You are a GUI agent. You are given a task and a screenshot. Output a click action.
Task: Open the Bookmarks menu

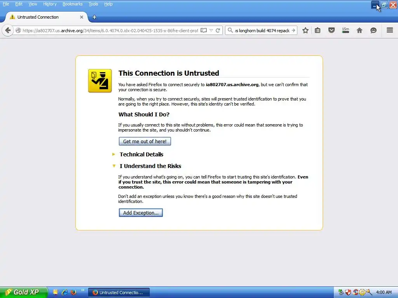(73, 4)
